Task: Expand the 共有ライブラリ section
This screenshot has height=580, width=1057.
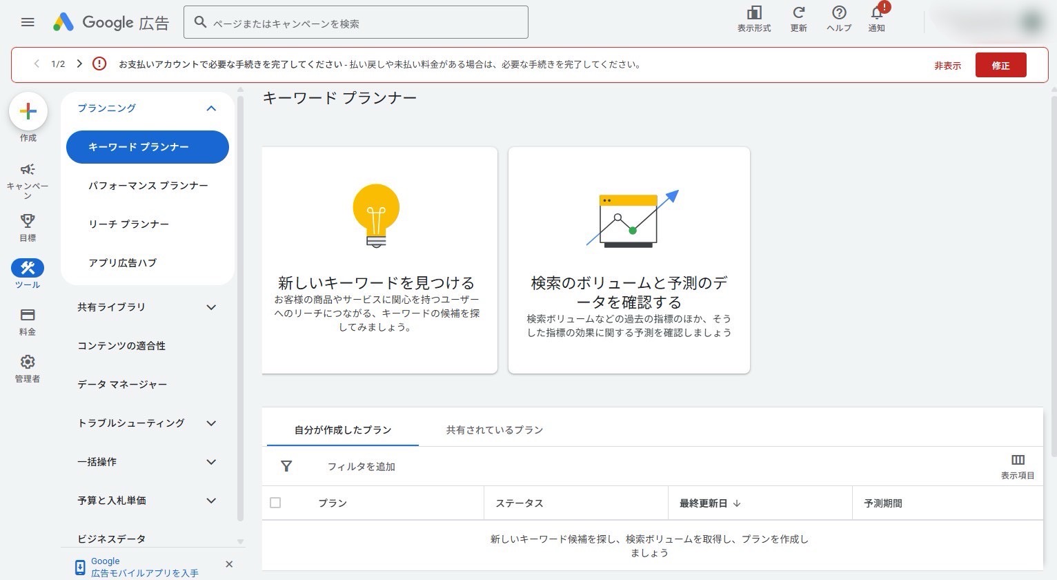Action: pos(211,307)
